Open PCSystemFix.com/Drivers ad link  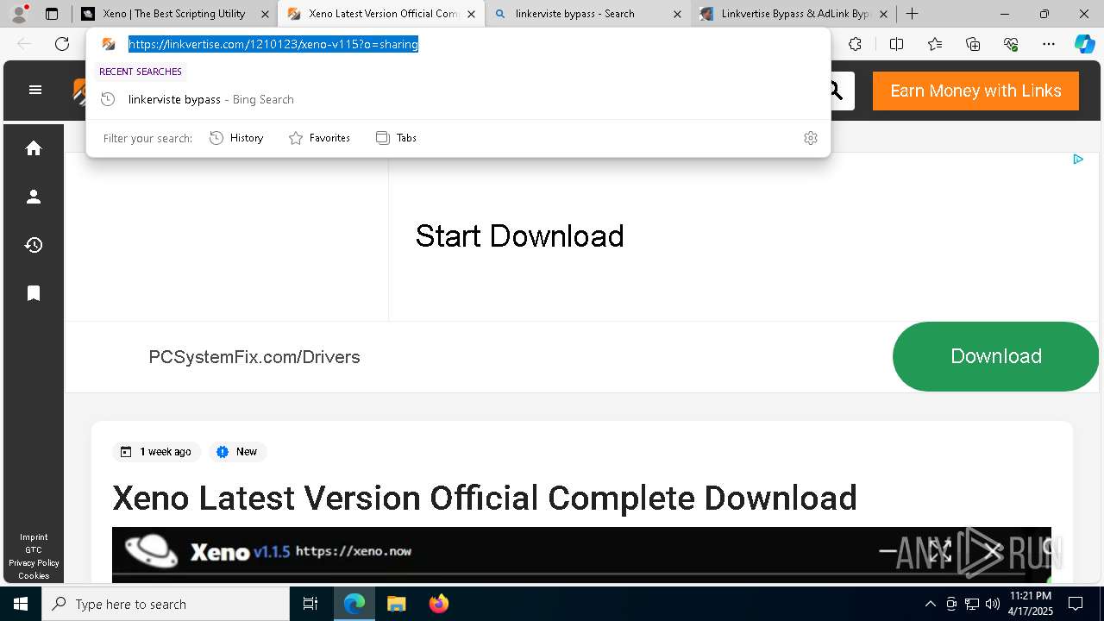coord(254,357)
